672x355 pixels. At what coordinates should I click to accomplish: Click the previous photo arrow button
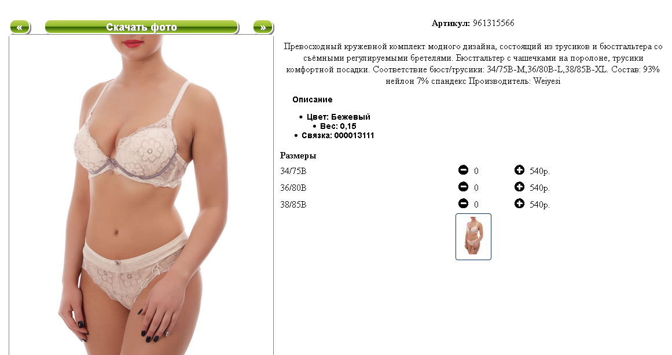tap(20, 27)
